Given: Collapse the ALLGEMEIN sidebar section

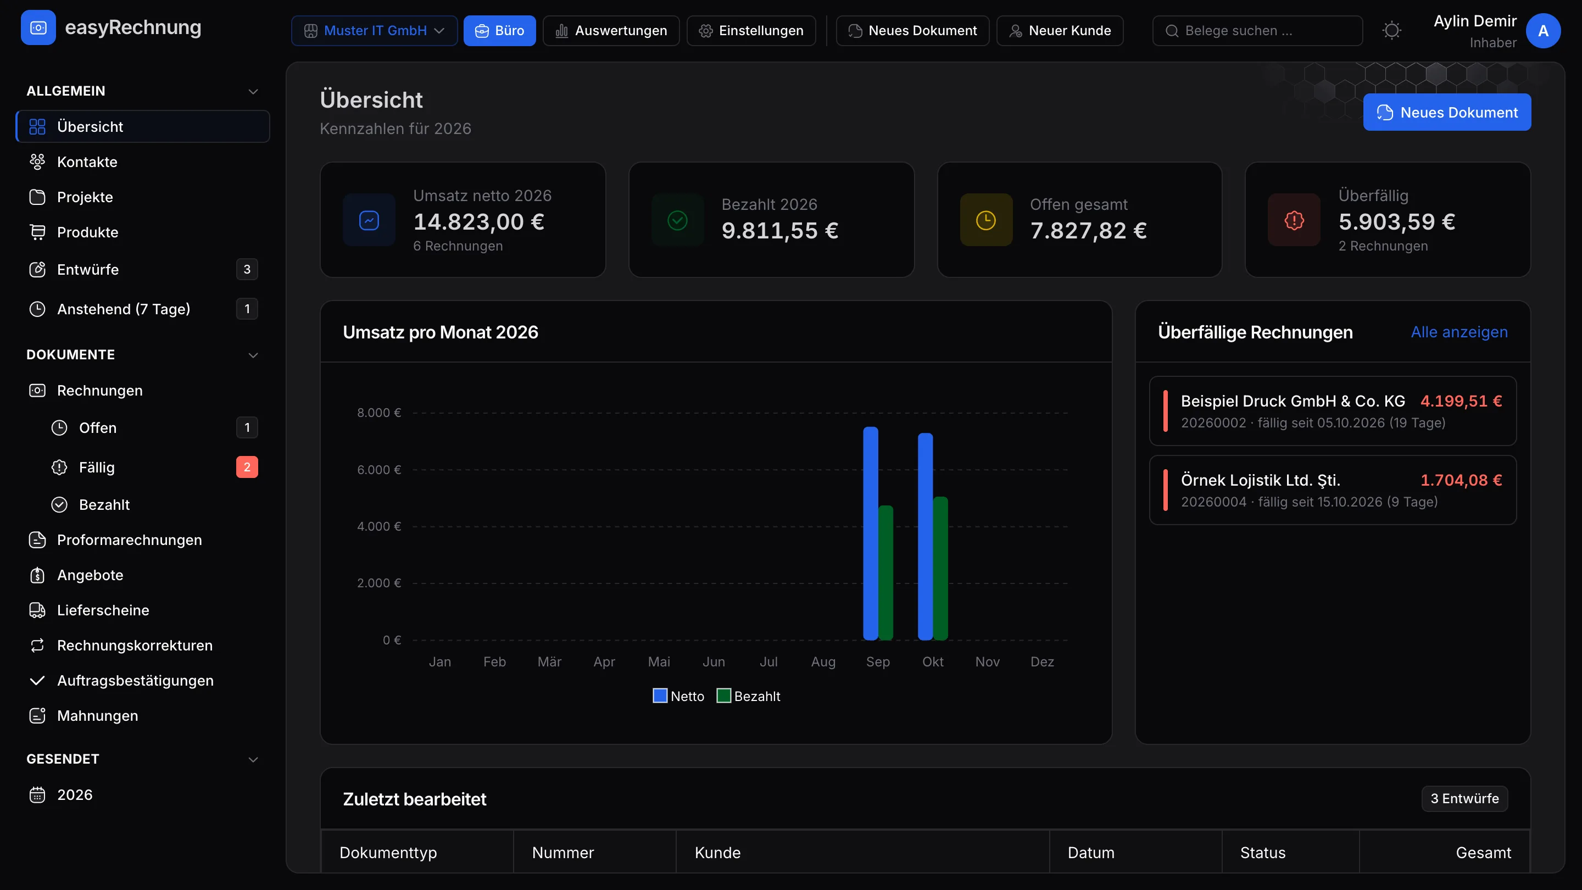Looking at the screenshot, I should click(x=253, y=92).
